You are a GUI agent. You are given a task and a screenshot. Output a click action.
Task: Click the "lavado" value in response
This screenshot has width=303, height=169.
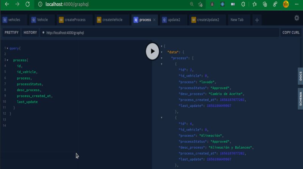207,82
